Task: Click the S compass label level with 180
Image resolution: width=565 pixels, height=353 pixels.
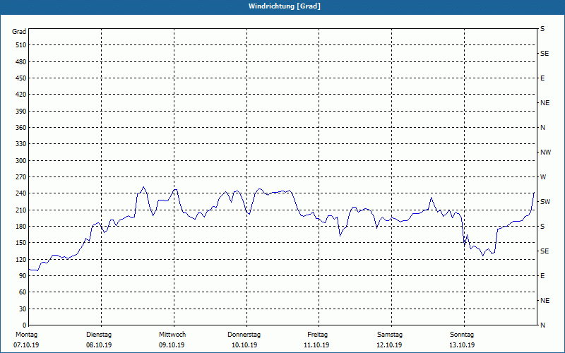Action: click(542, 227)
